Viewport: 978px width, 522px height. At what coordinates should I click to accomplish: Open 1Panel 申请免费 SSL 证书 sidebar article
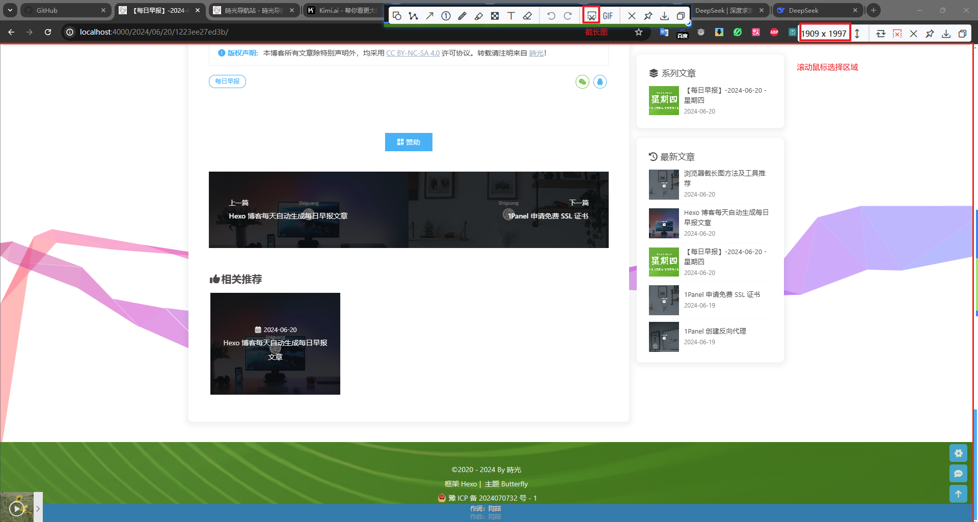point(722,294)
